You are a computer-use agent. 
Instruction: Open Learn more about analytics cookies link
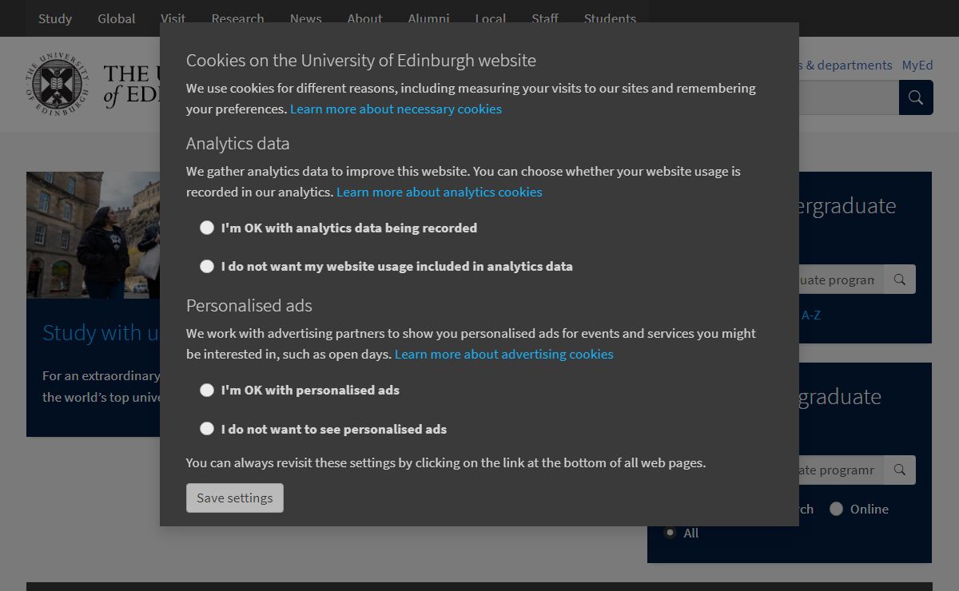click(439, 192)
